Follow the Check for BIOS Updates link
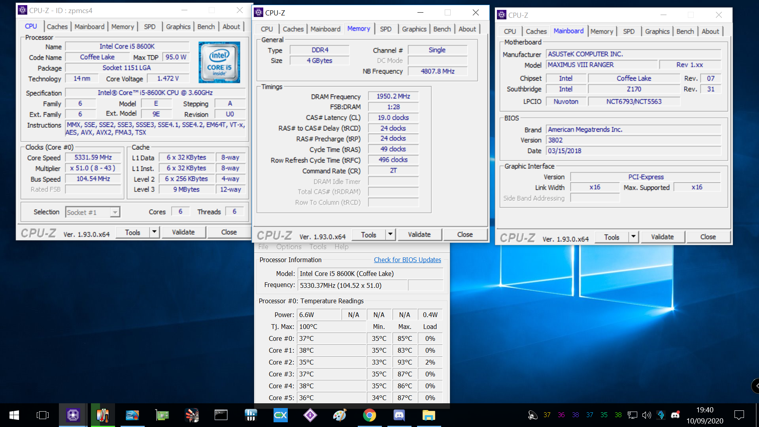Screen dimensions: 759x427 click(x=408, y=260)
